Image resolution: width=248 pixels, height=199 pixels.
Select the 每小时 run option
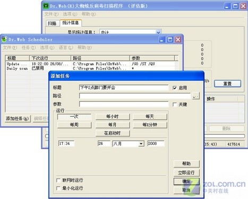(x=113, y=117)
